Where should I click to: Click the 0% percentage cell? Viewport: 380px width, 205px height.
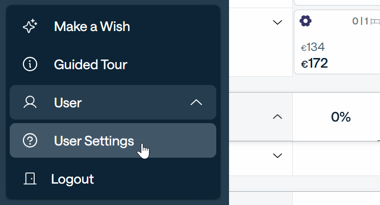pos(341,117)
